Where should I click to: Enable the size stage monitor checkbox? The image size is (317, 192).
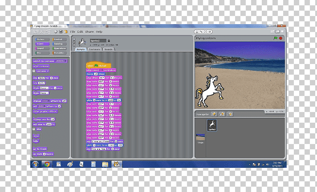pos(34,129)
